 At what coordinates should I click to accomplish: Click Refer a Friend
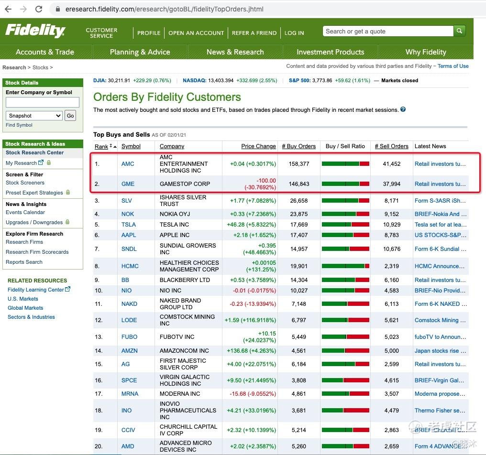254,33
